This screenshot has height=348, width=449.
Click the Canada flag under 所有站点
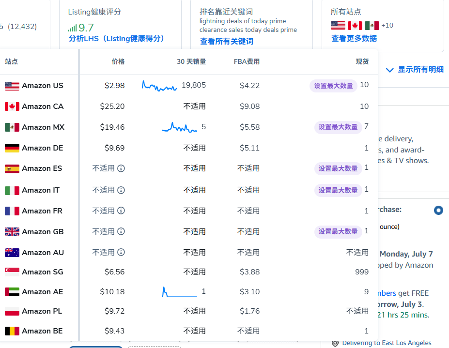coord(355,26)
